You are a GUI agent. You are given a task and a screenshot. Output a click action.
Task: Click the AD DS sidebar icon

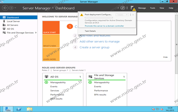click(4, 29)
